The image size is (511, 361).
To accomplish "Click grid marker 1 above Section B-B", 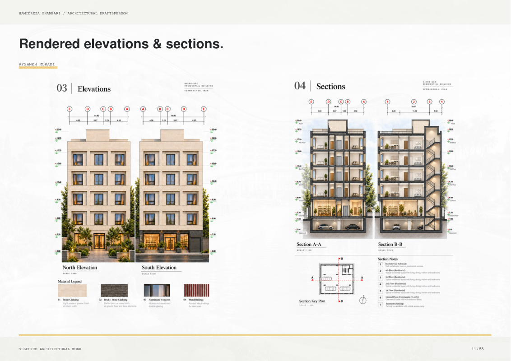I will [387, 102].
